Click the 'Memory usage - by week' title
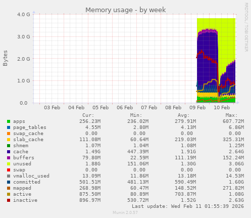The image size is (251, 218). [126, 10]
